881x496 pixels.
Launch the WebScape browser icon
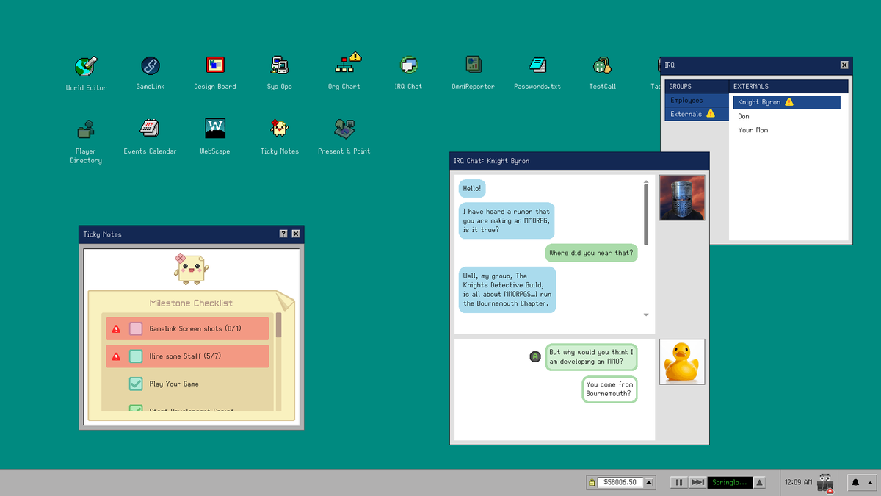[215, 129]
